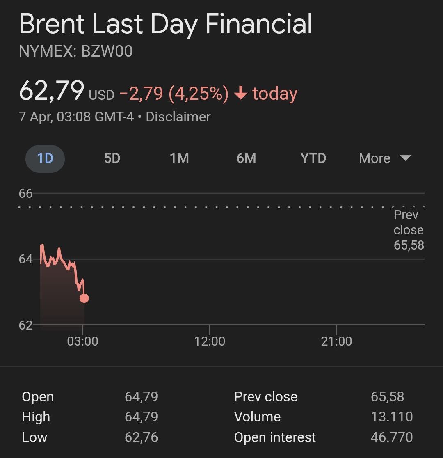Click the red down arrow icon
The width and height of the screenshot is (443, 458).
click(x=240, y=94)
